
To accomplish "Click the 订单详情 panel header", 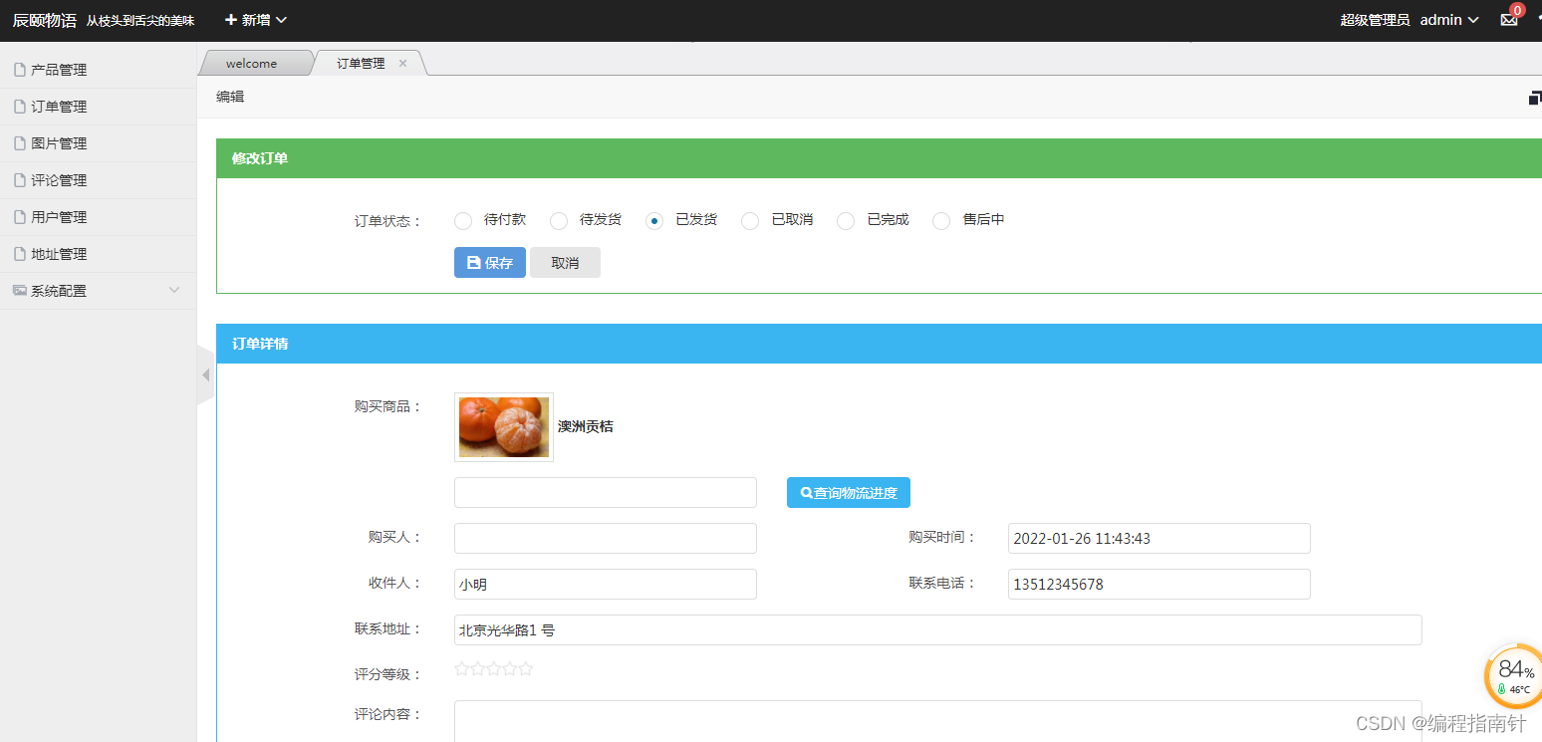I will point(879,344).
